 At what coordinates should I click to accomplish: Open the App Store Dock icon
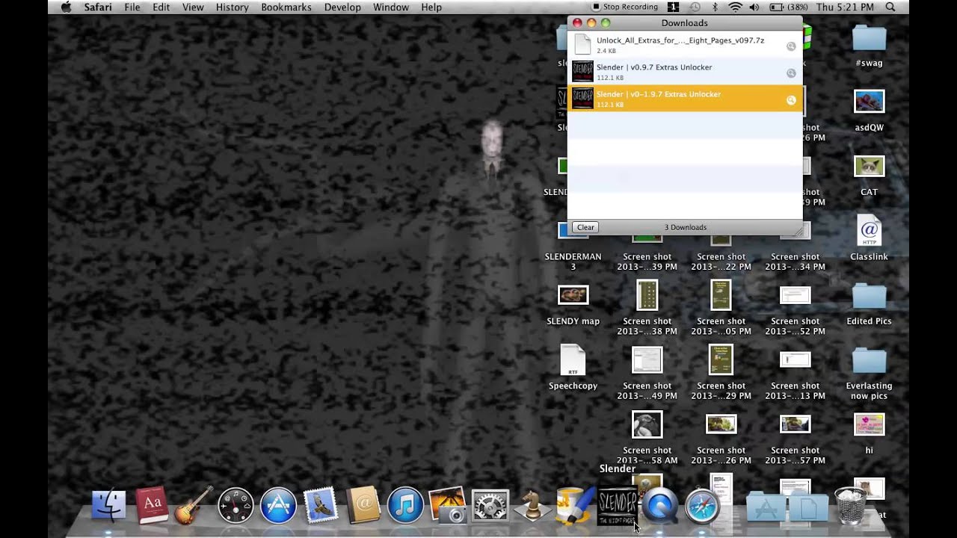278,506
